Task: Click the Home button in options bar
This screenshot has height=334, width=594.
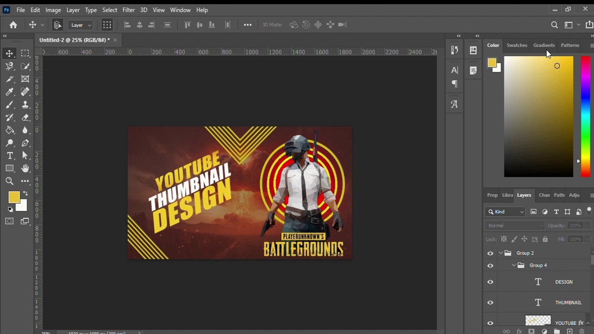Action: coord(13,25)
